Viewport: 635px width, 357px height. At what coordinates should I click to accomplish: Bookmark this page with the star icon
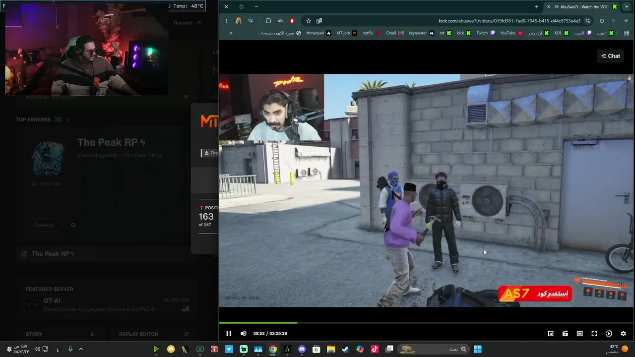(309, 21)
